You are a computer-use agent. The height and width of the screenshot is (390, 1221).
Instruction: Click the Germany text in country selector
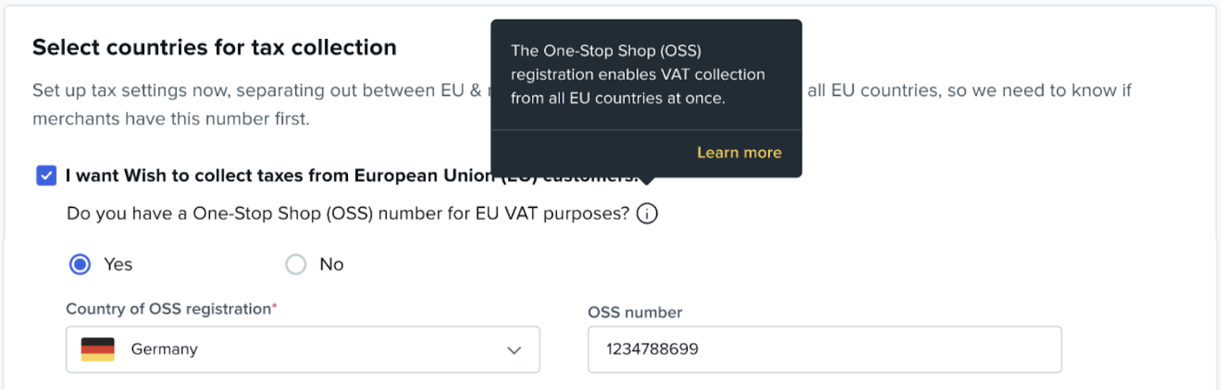[x=164, y=349]
